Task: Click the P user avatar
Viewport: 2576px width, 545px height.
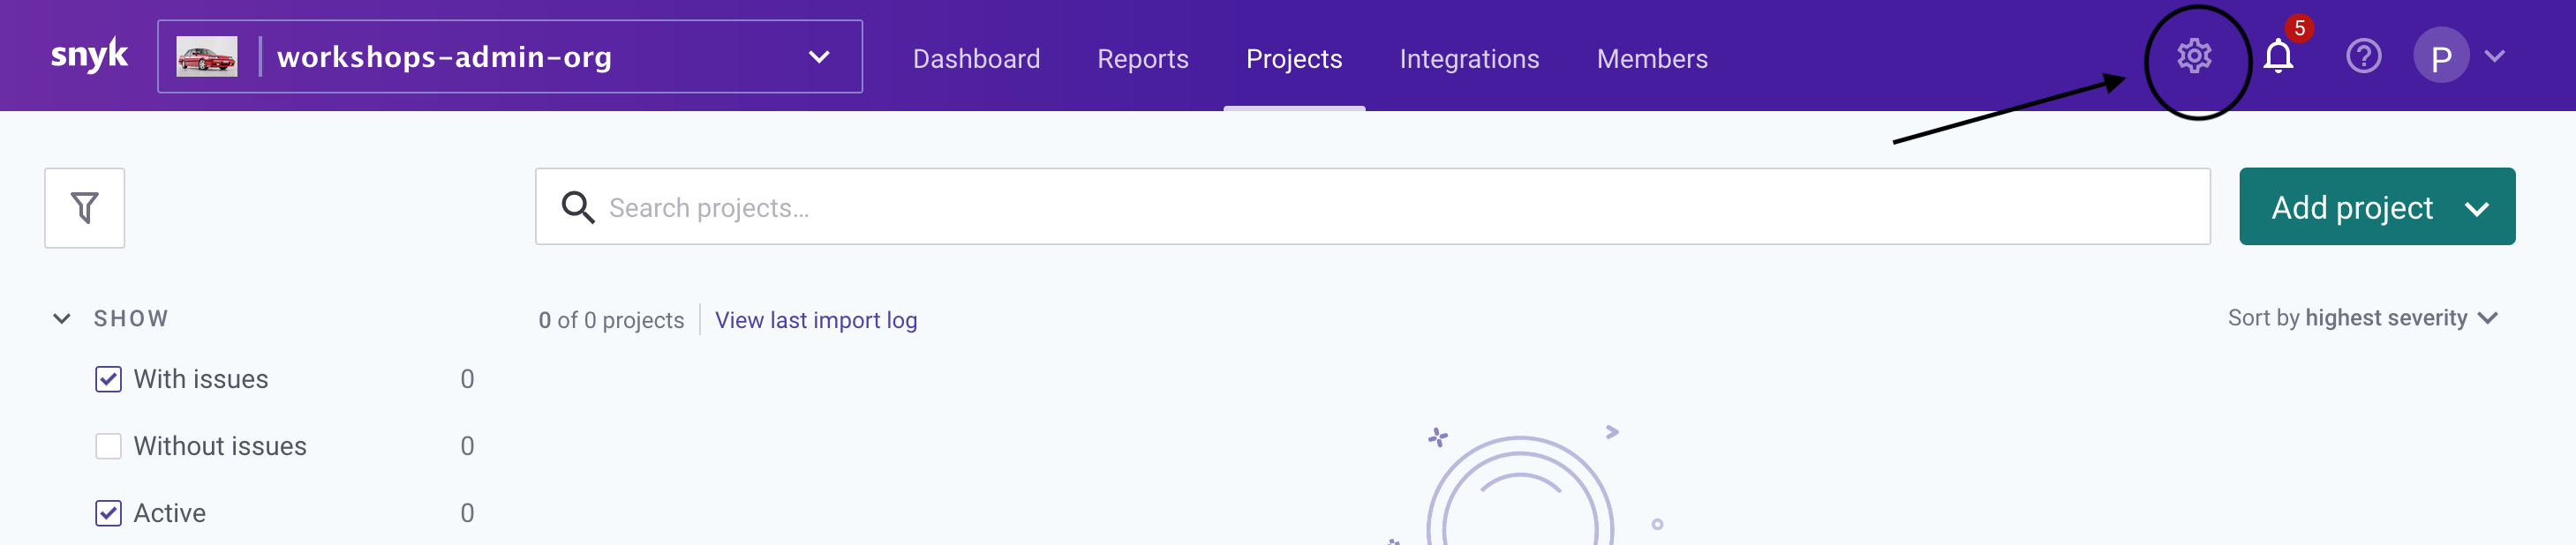Action: click(2441, 56)
